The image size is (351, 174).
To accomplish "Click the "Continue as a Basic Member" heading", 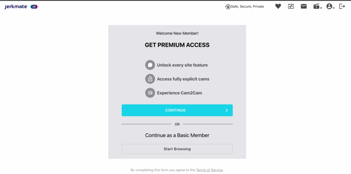I will (177, 135).
